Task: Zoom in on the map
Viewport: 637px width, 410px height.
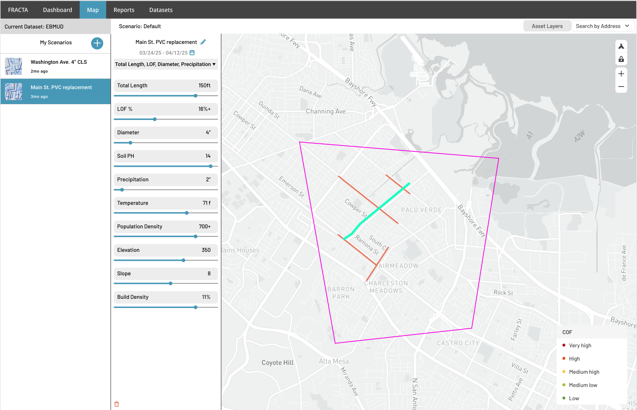Action: coord(621,74)
